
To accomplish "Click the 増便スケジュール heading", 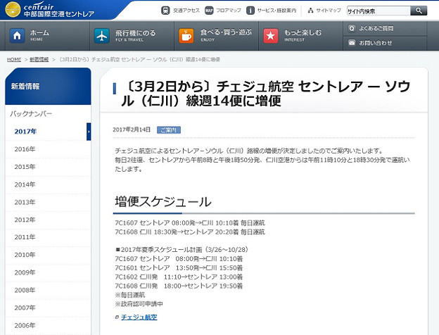I will (163, 202).
